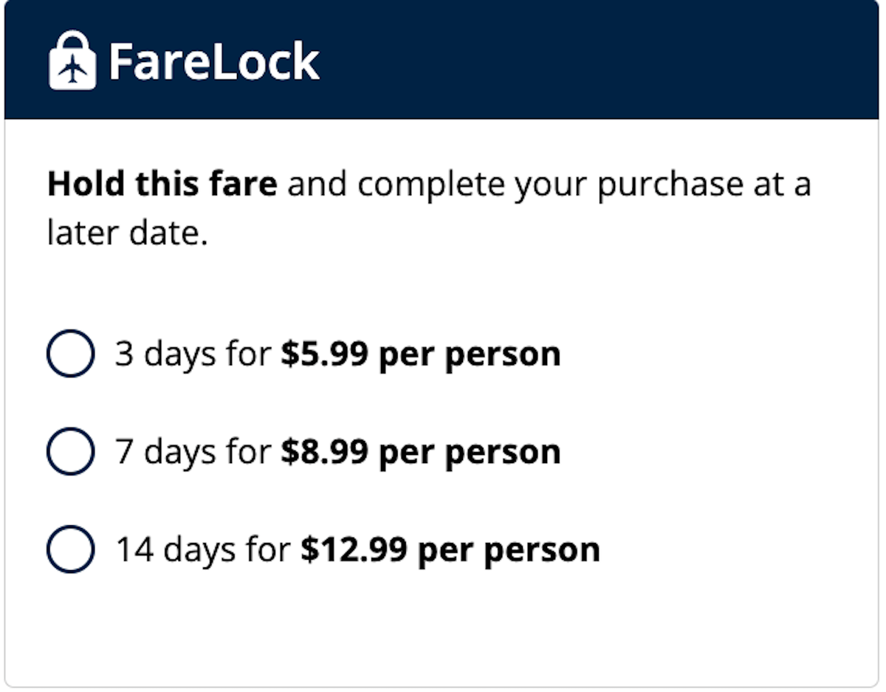Select the 14 days for $12.99 option
This screenshot has height=692, width=886.
(x=70, y=549)
